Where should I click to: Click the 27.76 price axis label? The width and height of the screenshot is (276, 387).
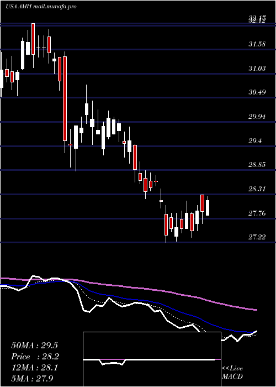[x=257, y=213]
